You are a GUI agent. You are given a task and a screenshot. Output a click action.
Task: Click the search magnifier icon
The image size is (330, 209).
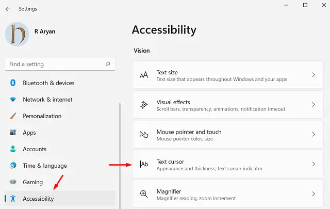pos(108,65)
